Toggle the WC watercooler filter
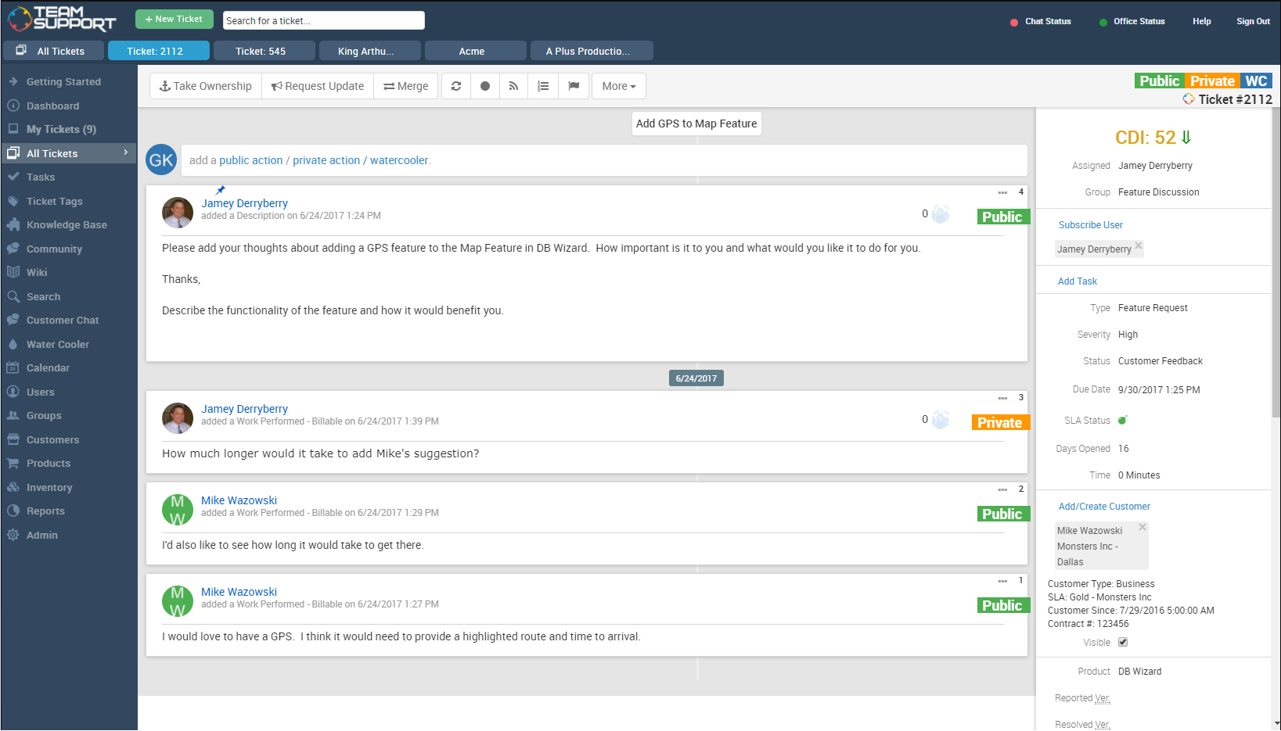The height and width of the screenshot is (731, 1281). (1256, 81)
